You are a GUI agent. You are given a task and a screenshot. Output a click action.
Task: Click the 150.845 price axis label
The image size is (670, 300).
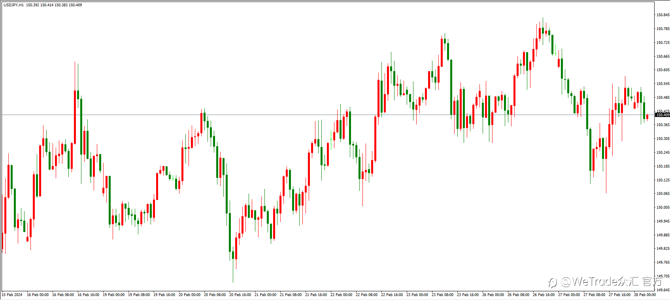pyautogui.click(x=663, y=15)
